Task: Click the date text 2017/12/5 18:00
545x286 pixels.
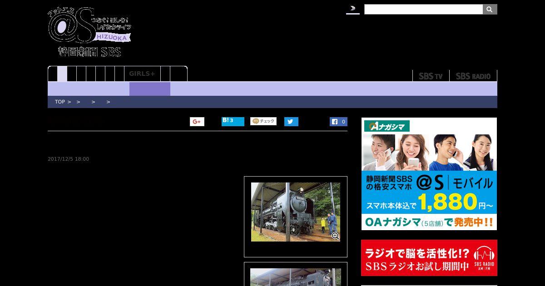Action: click(68, 159)
